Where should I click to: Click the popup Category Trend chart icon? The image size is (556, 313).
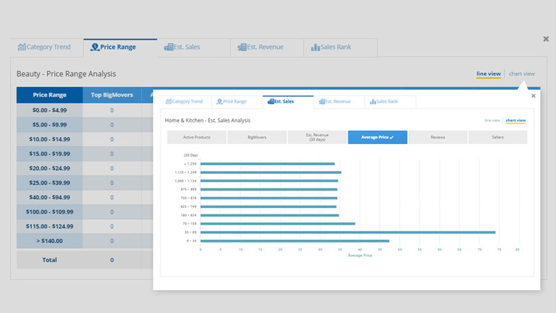168,102
